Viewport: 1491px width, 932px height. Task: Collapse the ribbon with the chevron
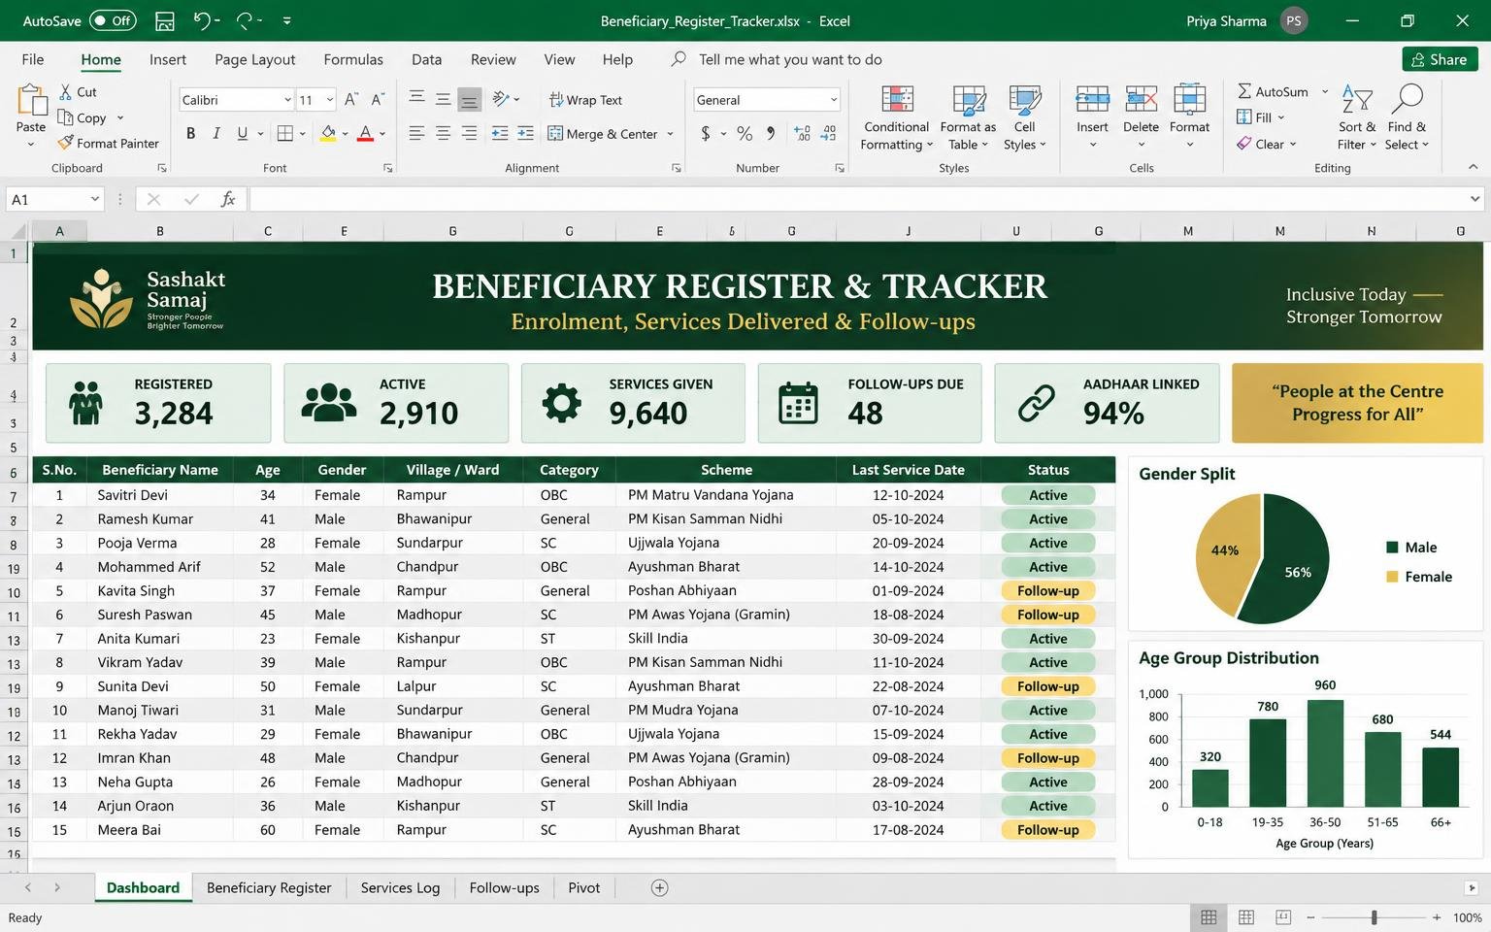click(1473, 167)
